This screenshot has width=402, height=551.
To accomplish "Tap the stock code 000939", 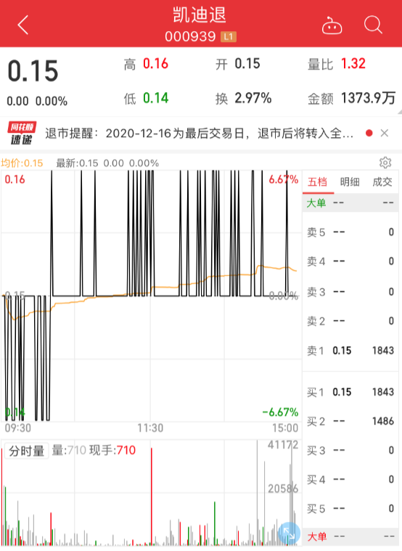I will coord(190,36).
